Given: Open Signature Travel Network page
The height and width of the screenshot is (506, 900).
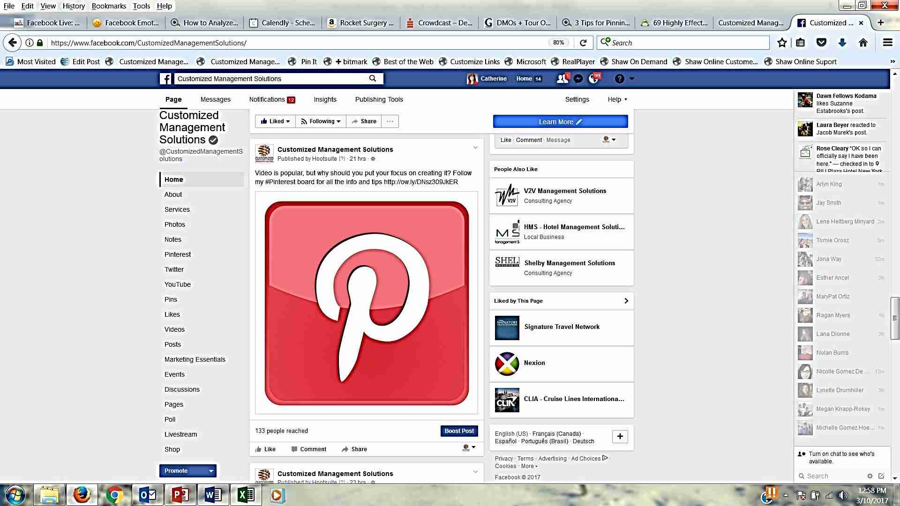Looking at the screenshot, I should point(561,327).
